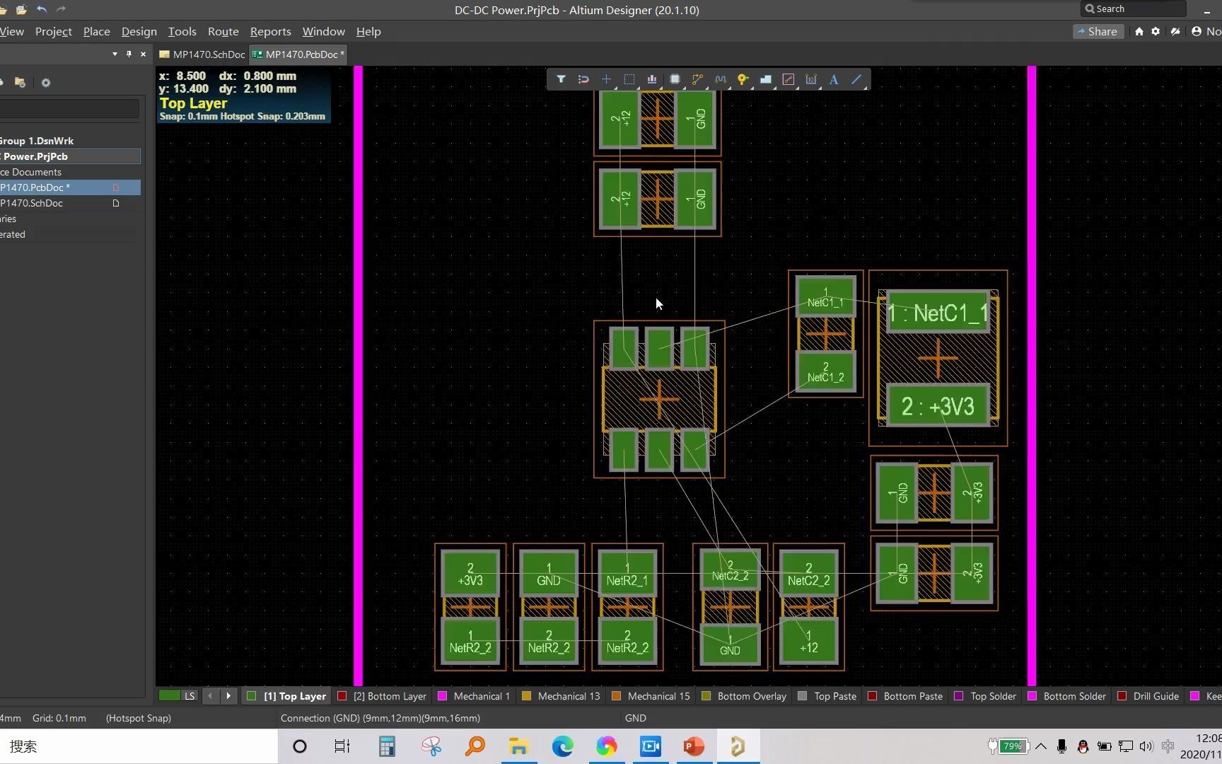Click the Share button
The height and width of the screenshot is (764, 1222).
click(x=1098, y=31)
